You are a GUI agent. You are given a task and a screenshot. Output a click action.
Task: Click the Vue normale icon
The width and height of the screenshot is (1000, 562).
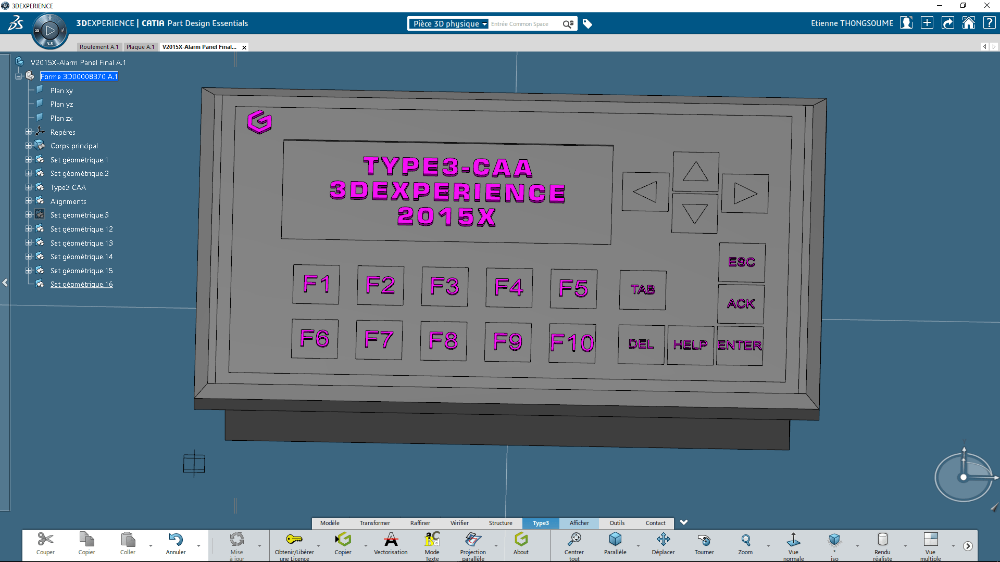pos(793,539)
